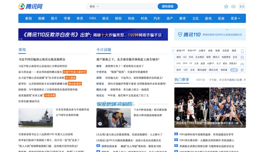Click the warship photo thumbnail

coord(36,118)
